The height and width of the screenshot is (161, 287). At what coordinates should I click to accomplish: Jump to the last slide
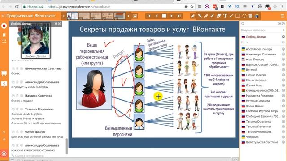click(179, 16)
